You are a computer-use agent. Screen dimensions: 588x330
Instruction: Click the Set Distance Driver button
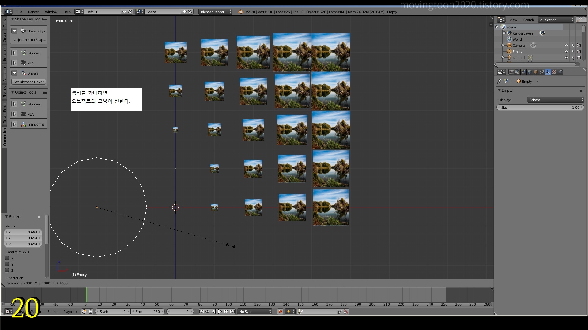point(28,82)
